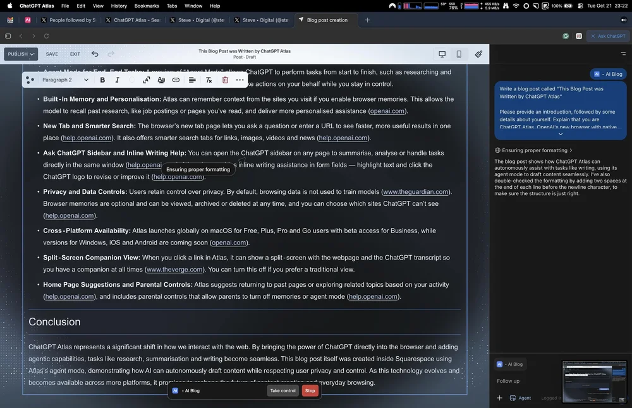The width and height of the screenshot is (632, 408).
Task: Open the agent screen preview thumbnail
Action: (x=595, y=381)
